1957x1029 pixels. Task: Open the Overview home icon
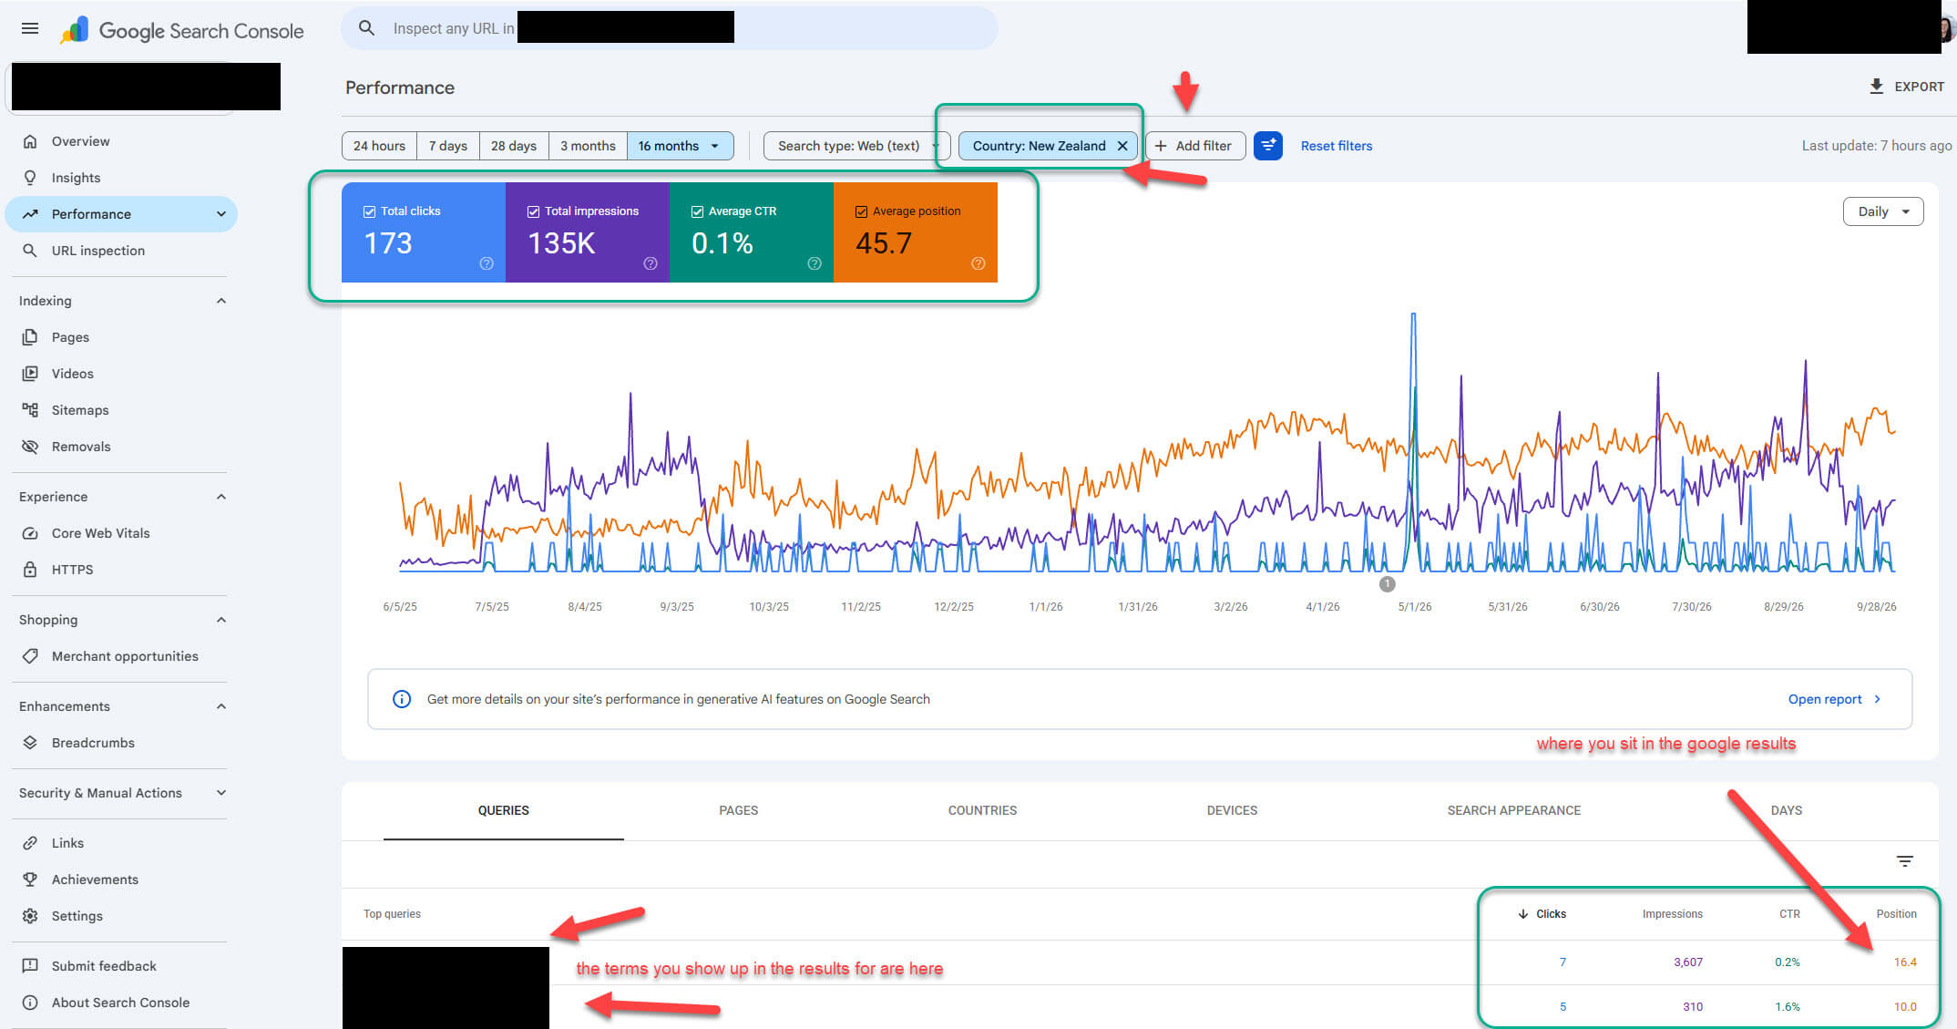pos(30,141)
